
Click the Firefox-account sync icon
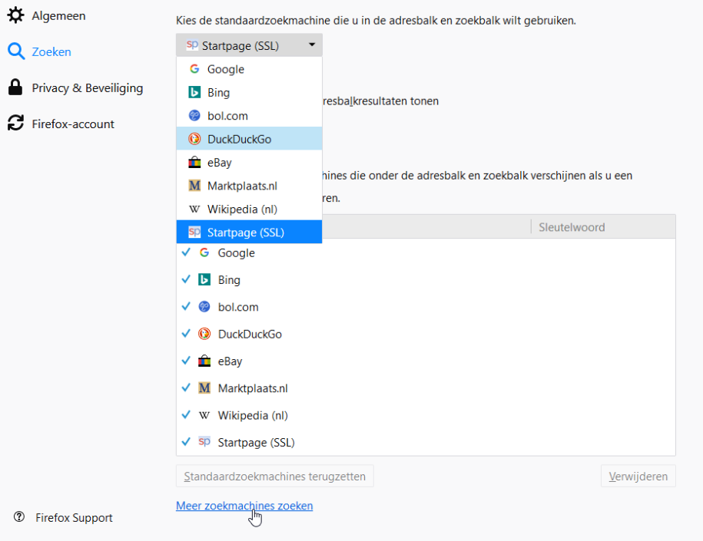pyautogui.click(x=15, y=124)
